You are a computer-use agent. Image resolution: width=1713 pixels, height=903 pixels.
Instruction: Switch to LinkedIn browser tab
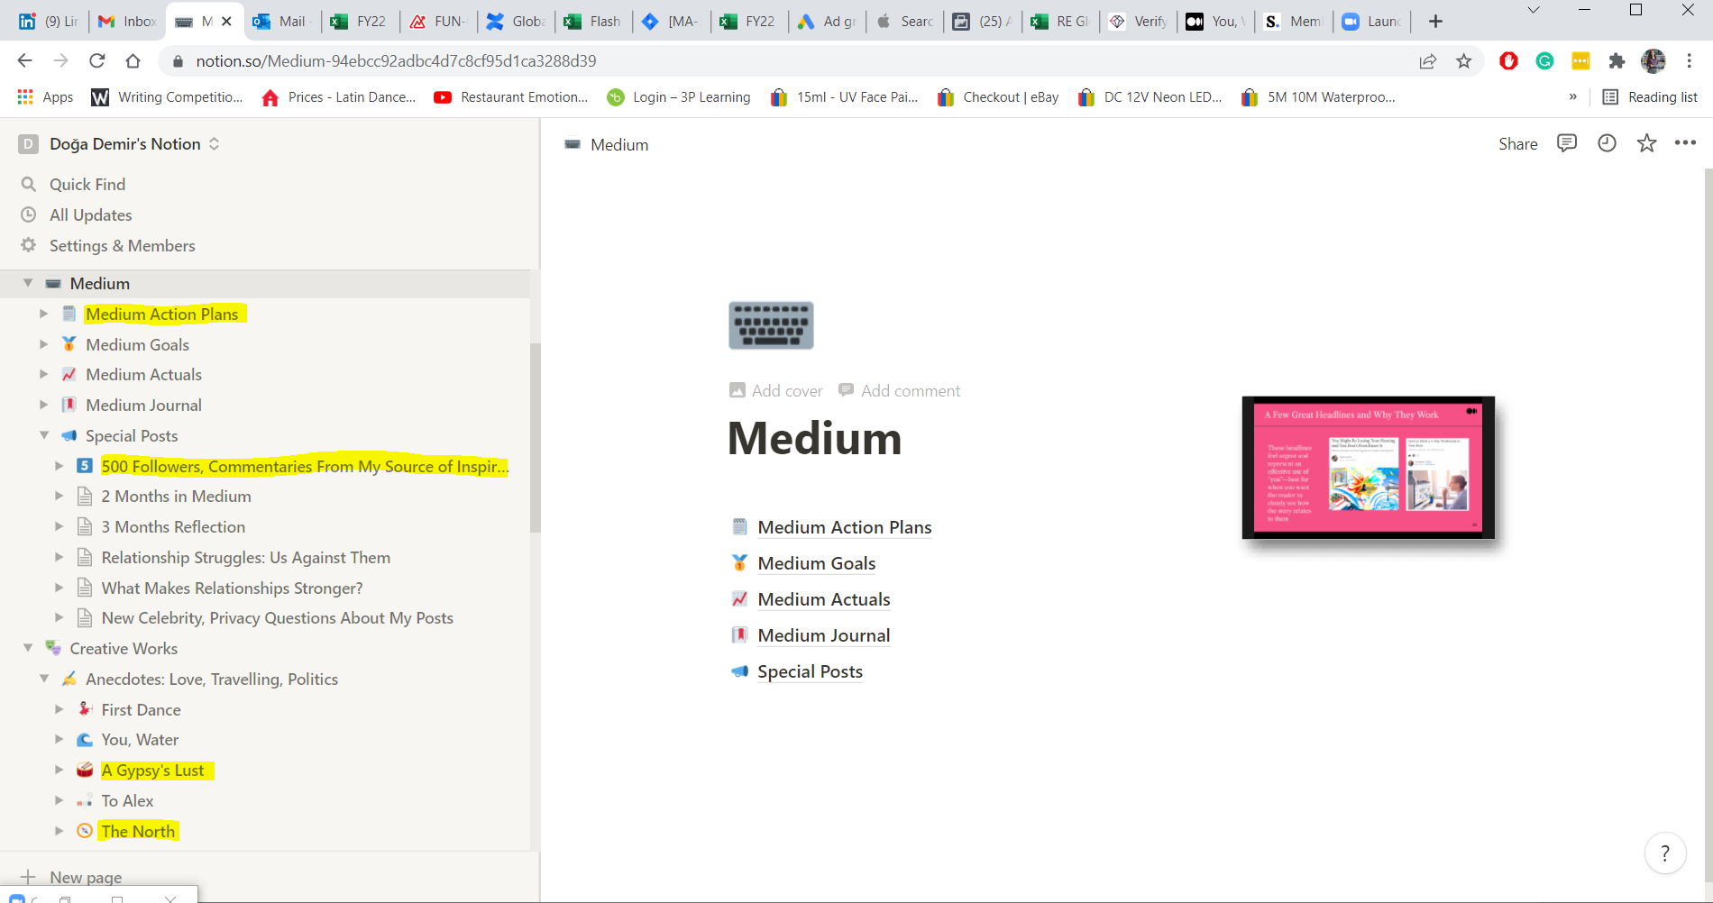48,22
